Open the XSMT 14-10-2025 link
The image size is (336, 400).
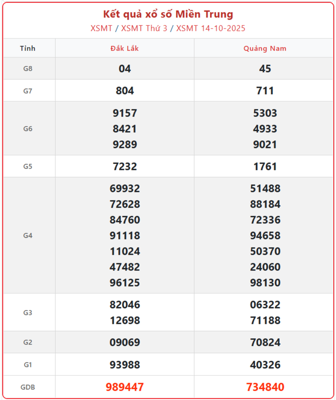[211, 28]
